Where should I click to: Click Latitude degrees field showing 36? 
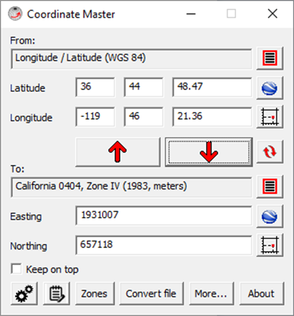pos(95,87)
